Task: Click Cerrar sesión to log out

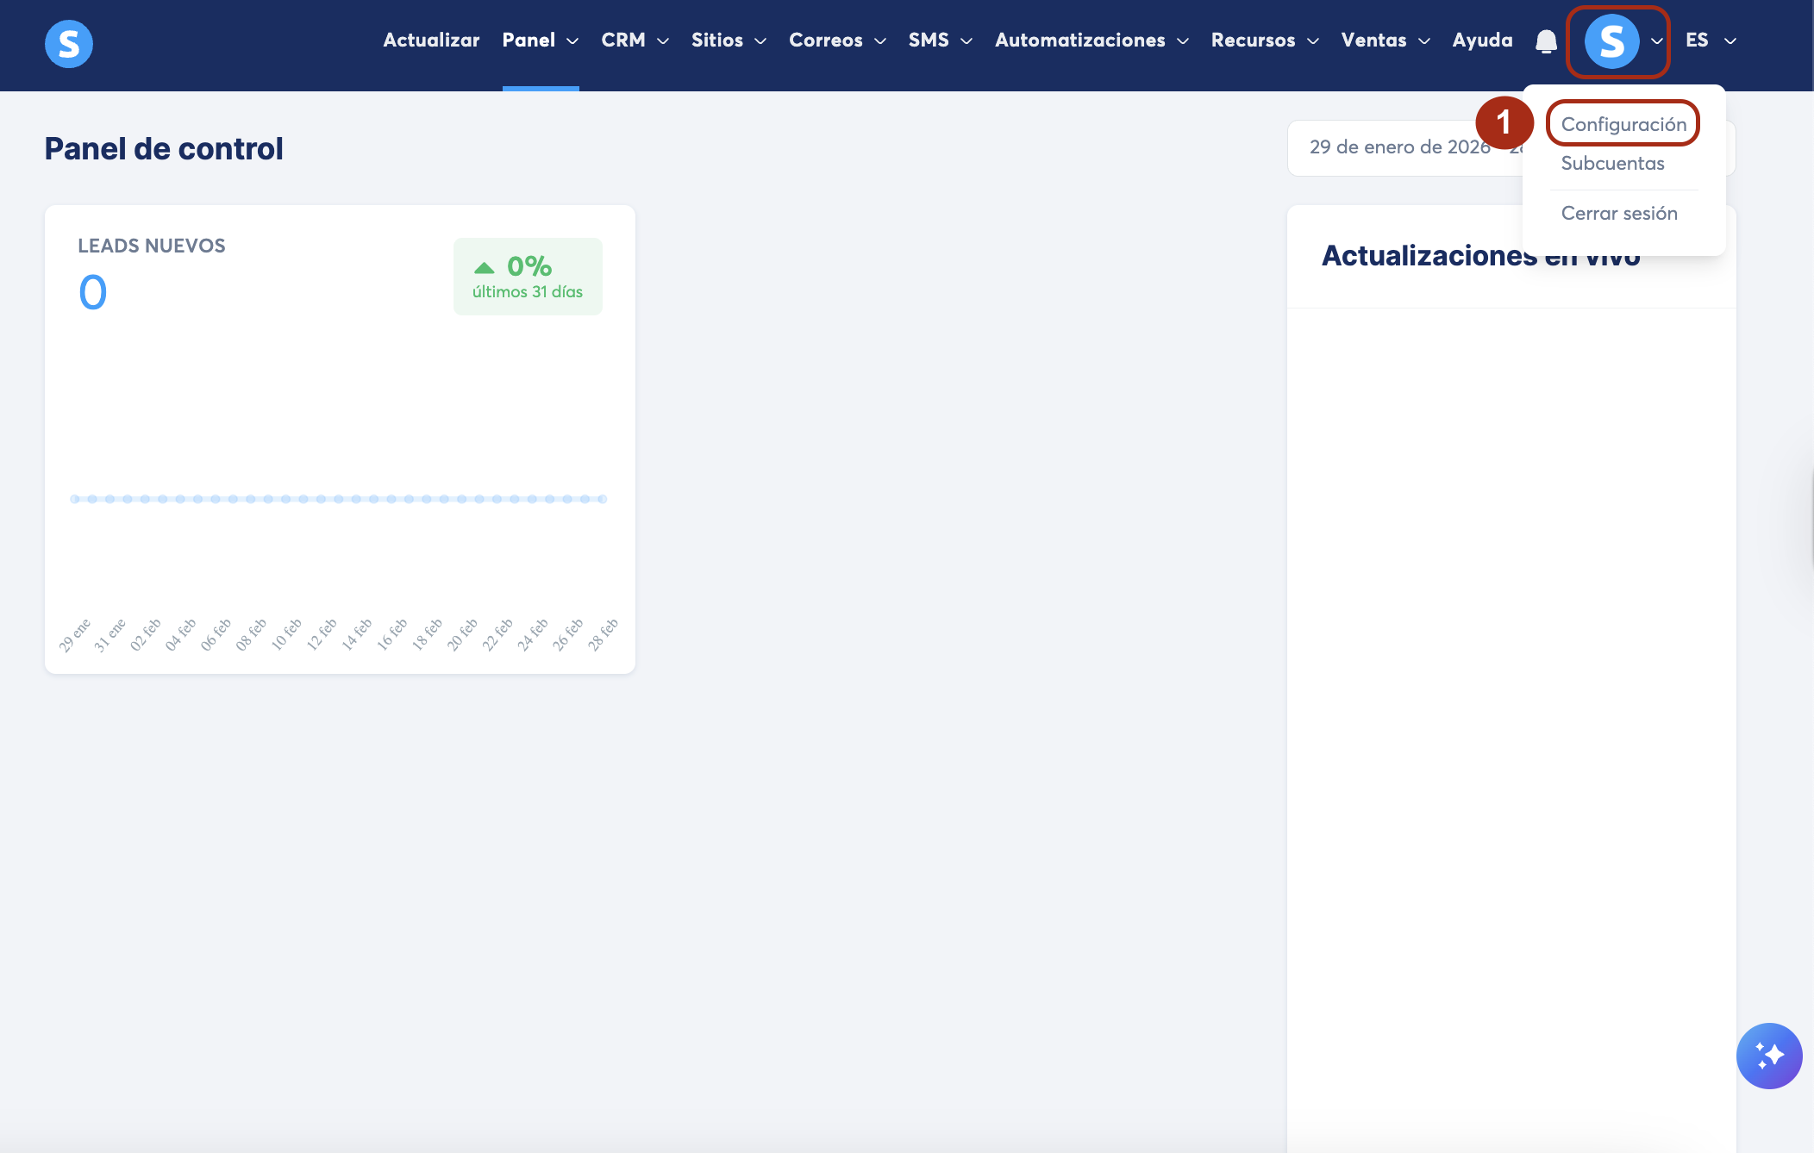Action: tap(1619, 213)
